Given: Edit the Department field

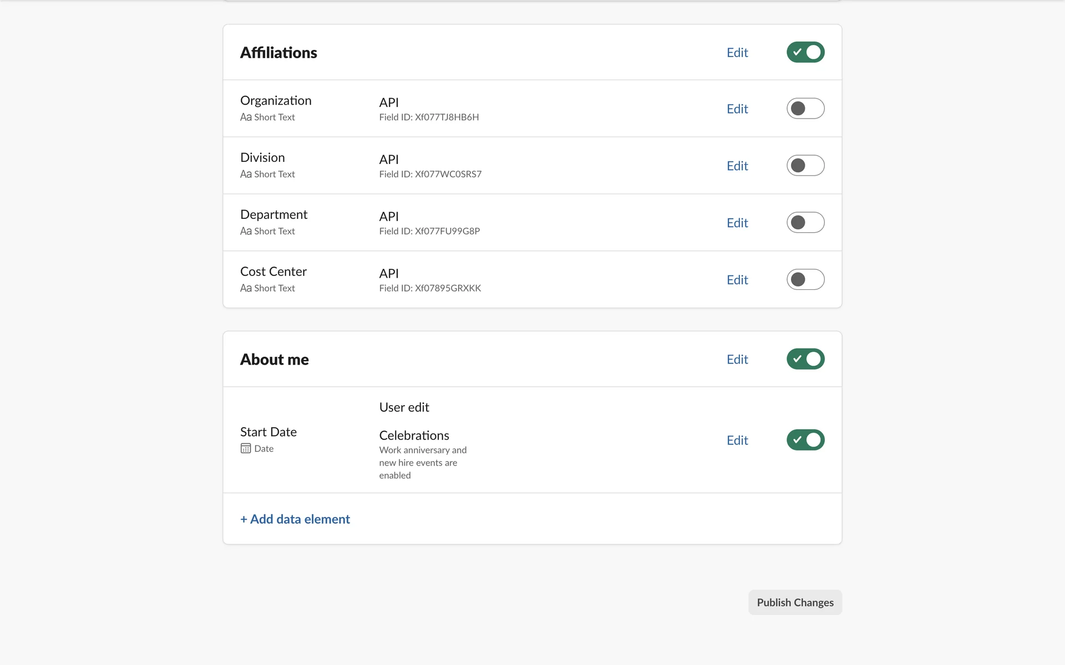Looking at the screenshot, I should coord(737,223).
